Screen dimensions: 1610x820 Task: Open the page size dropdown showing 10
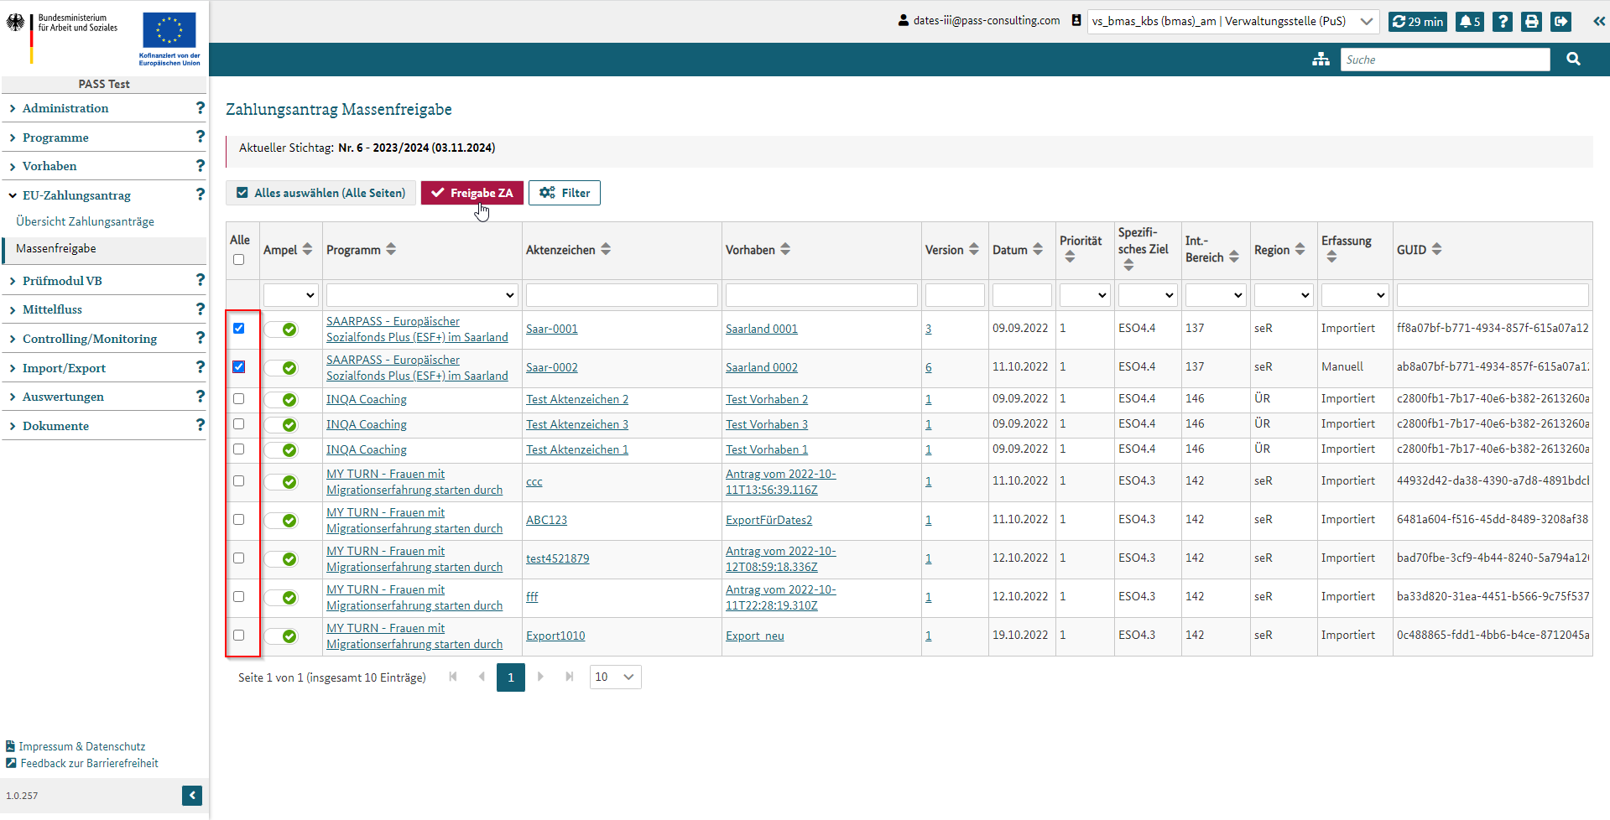(x=615, y=677)
